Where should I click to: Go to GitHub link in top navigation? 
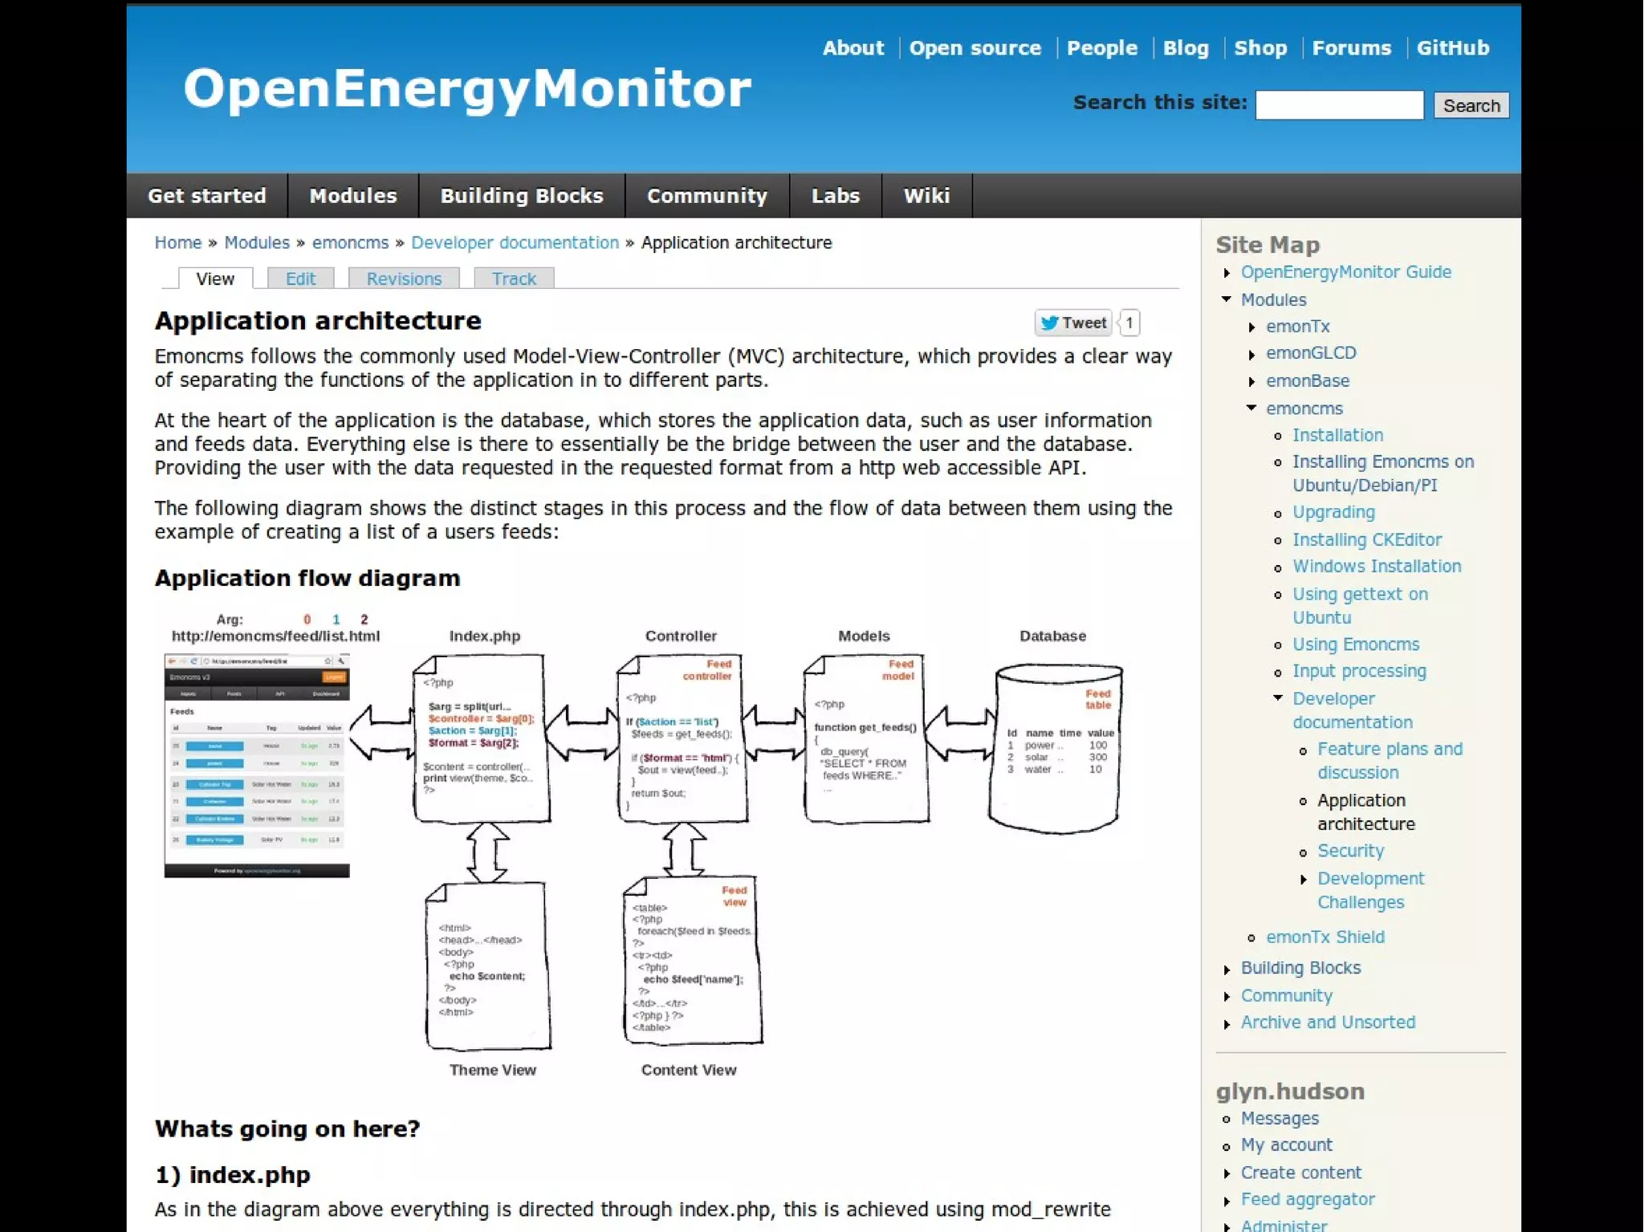coord(1452,48)
